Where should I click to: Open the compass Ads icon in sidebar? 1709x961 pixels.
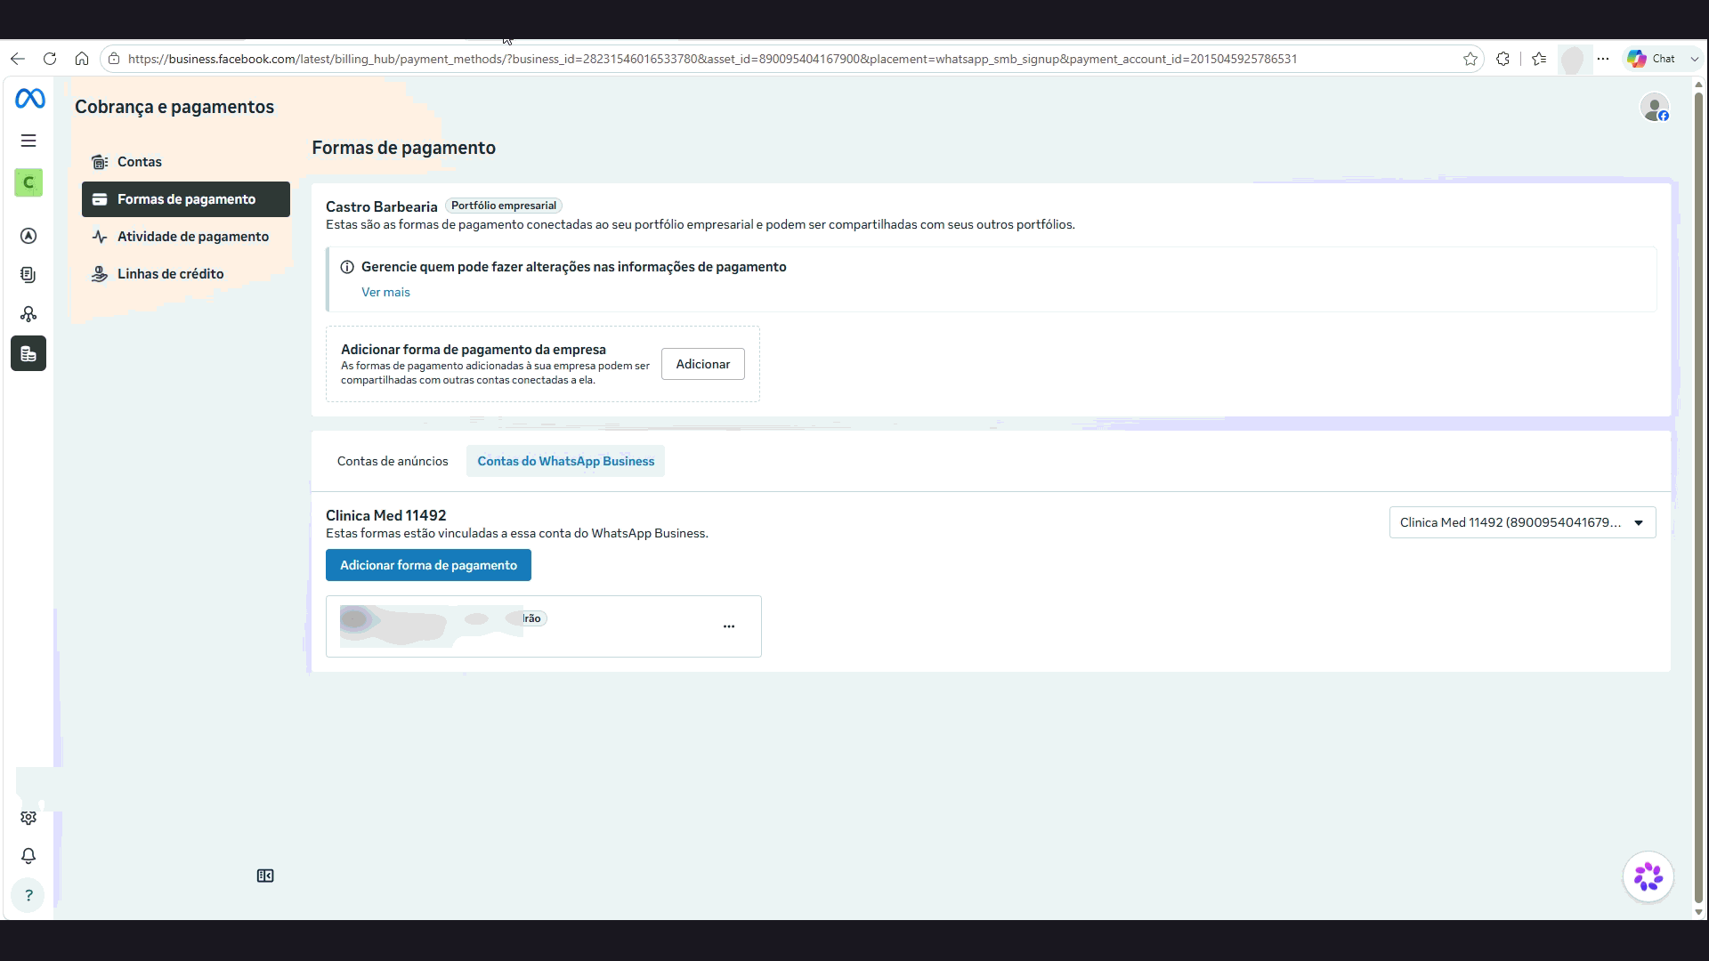pyautogui.click(x=28, y=236)
